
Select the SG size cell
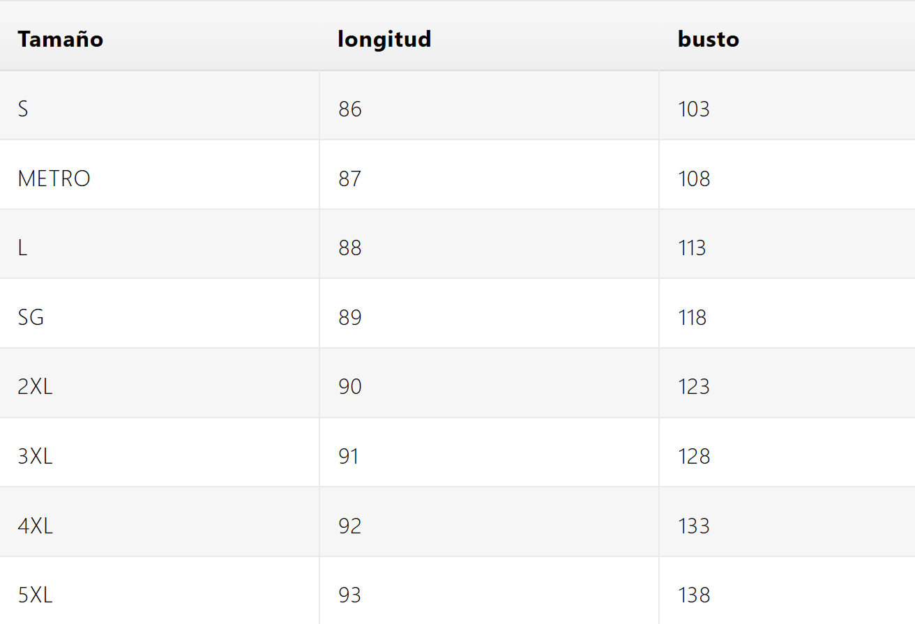point(31,318)
